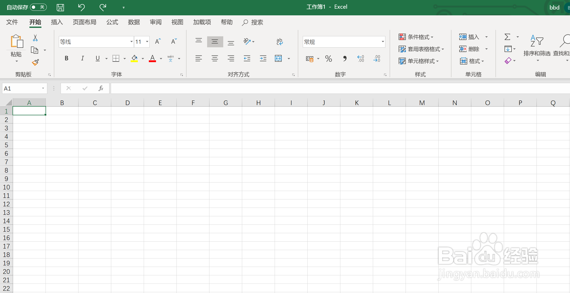Click the Merge and Center icon
This screenshot has height=293, width=570.
(x=278, y=59)
